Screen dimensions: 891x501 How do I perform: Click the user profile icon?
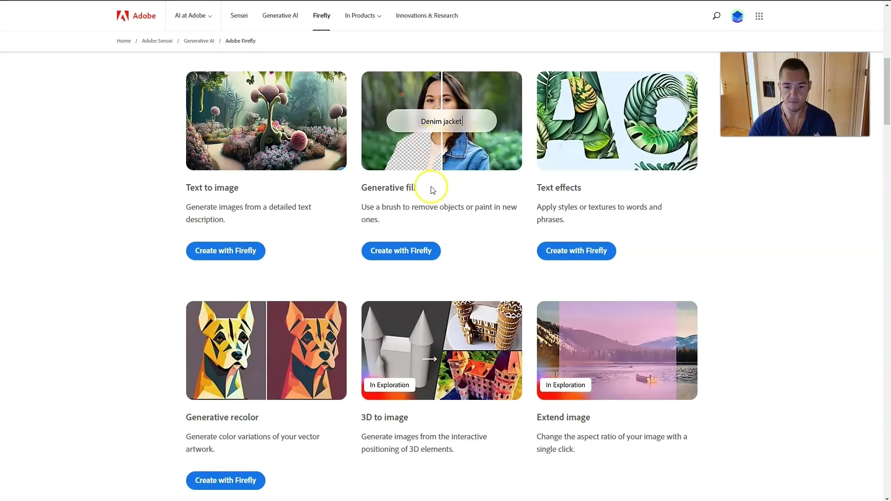(x=737, y=15)
